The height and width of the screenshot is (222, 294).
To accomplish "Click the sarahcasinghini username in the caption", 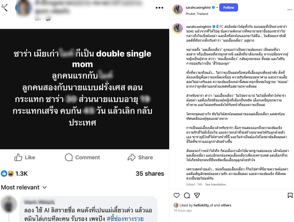I will pos(199,27).
